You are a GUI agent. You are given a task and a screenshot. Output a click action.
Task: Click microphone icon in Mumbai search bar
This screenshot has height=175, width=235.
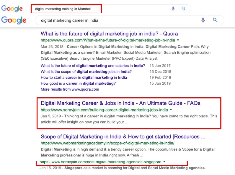pyautogui.click(x=173, y=9)
